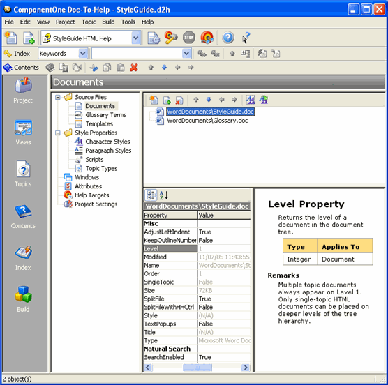Open the blue question mark Help icon
This screenshot has width=388, height=385.
228,38
